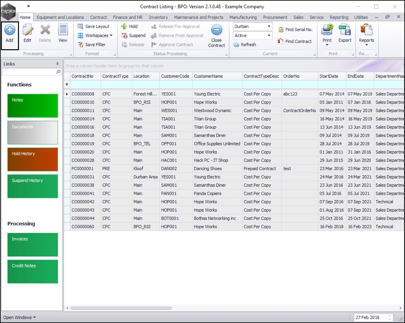Switch to the Home tab
Screen dimensions: 405x323
25,17
